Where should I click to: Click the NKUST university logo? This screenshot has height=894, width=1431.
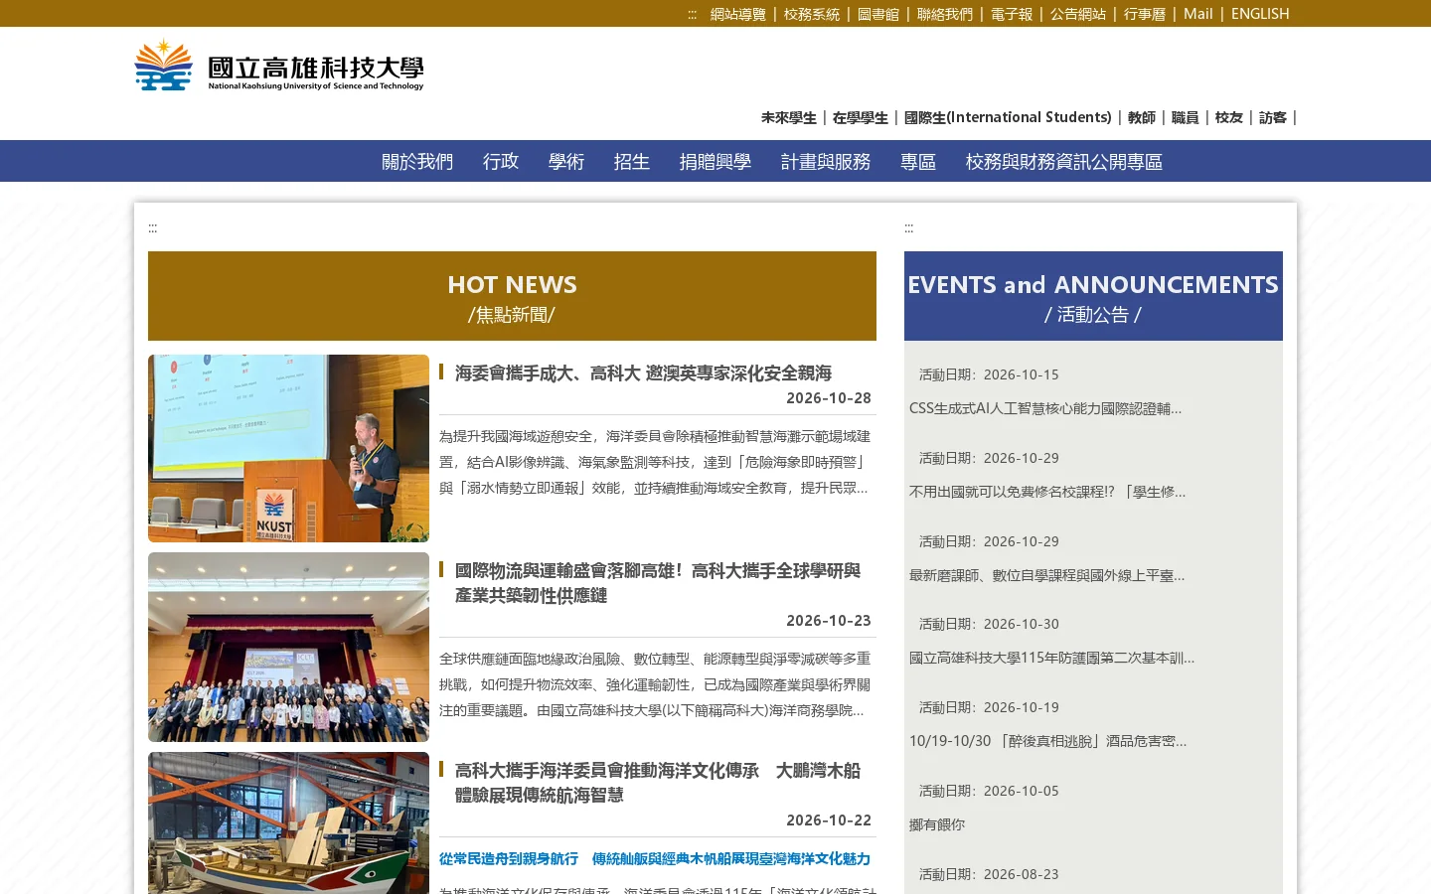click(279, 66)
